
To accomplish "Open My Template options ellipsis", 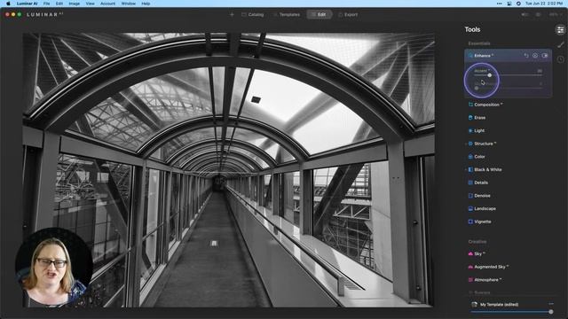I will click(551, 304).
